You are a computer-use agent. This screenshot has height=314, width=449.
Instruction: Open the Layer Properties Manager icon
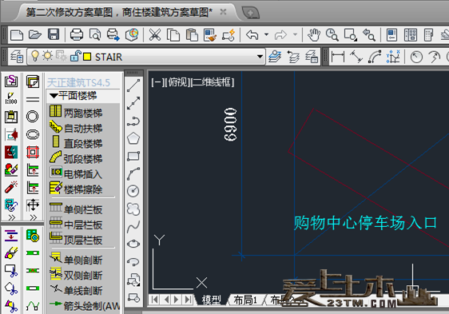click(17, 57)
